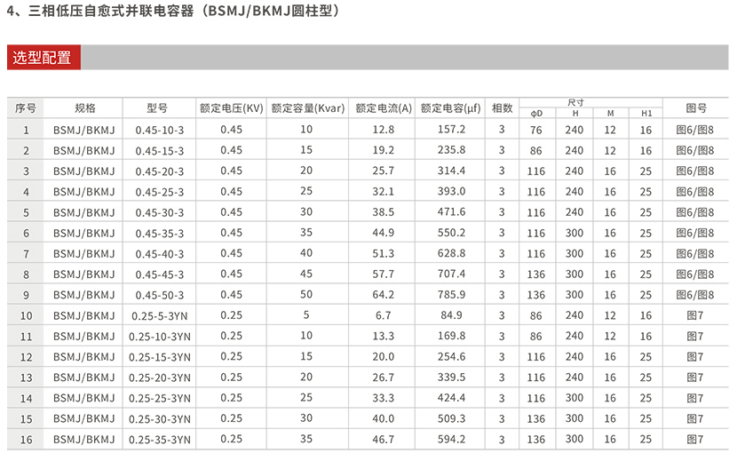Viewport: 737px width, 469px height.
Task: Click the rated current value 12.8
Action: coord(384,129)
